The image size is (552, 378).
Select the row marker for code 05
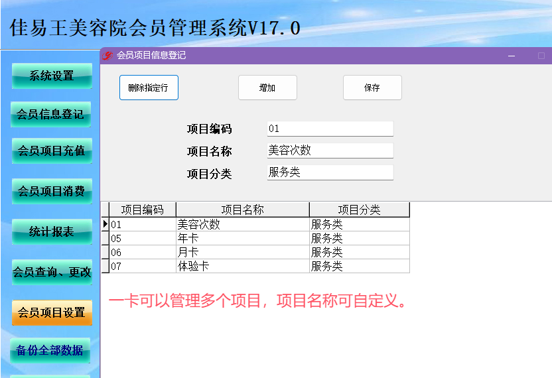(105, 238)
